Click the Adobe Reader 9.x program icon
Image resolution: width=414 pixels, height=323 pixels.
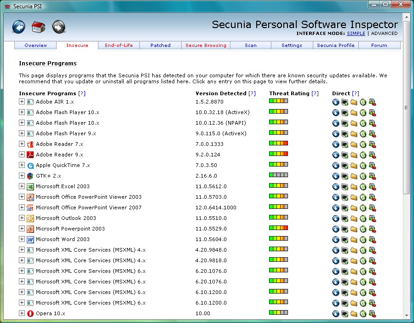30,155
